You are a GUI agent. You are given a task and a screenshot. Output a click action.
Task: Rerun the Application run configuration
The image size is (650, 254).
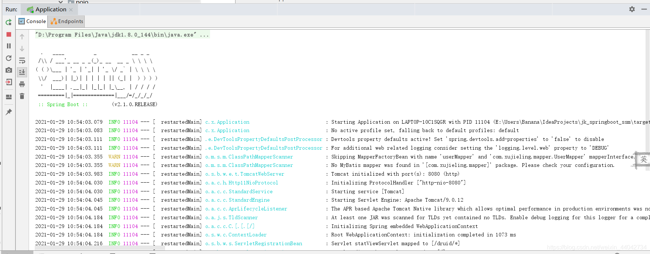(9, 22)
